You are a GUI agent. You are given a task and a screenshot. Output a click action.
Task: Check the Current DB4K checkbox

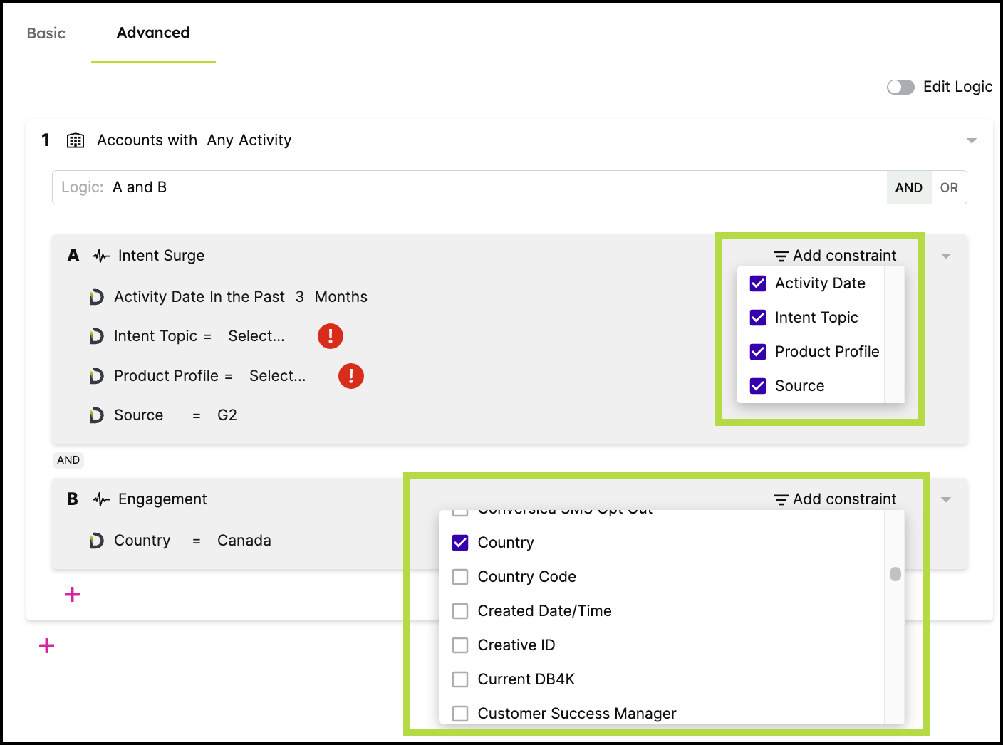click(460, 679)
